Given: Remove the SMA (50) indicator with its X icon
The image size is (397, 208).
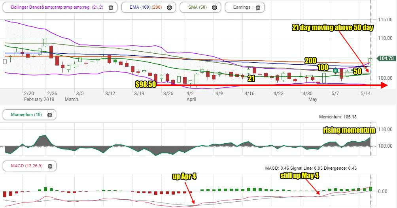Looking at the screenshot, I should 215,7.
